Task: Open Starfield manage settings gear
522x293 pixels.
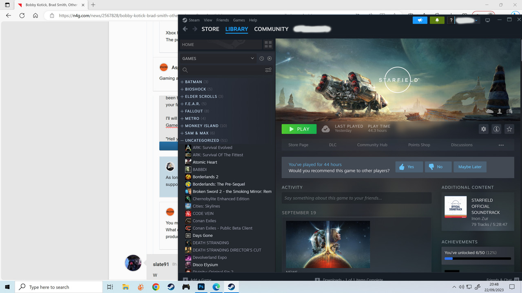Action: click(x=484, y=129)
